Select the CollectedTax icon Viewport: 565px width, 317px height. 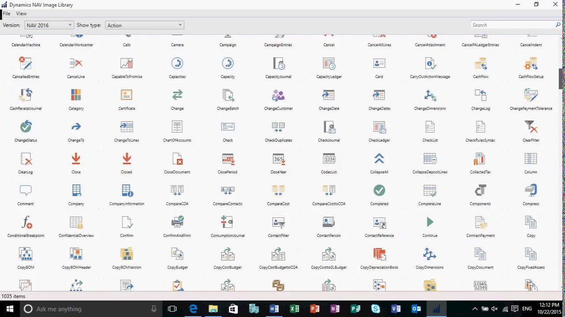pos(480,158)
